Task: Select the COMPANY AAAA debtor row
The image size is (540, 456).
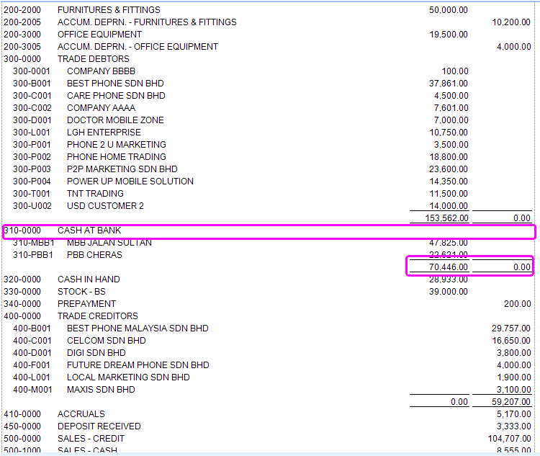Action: coord(267,108)
